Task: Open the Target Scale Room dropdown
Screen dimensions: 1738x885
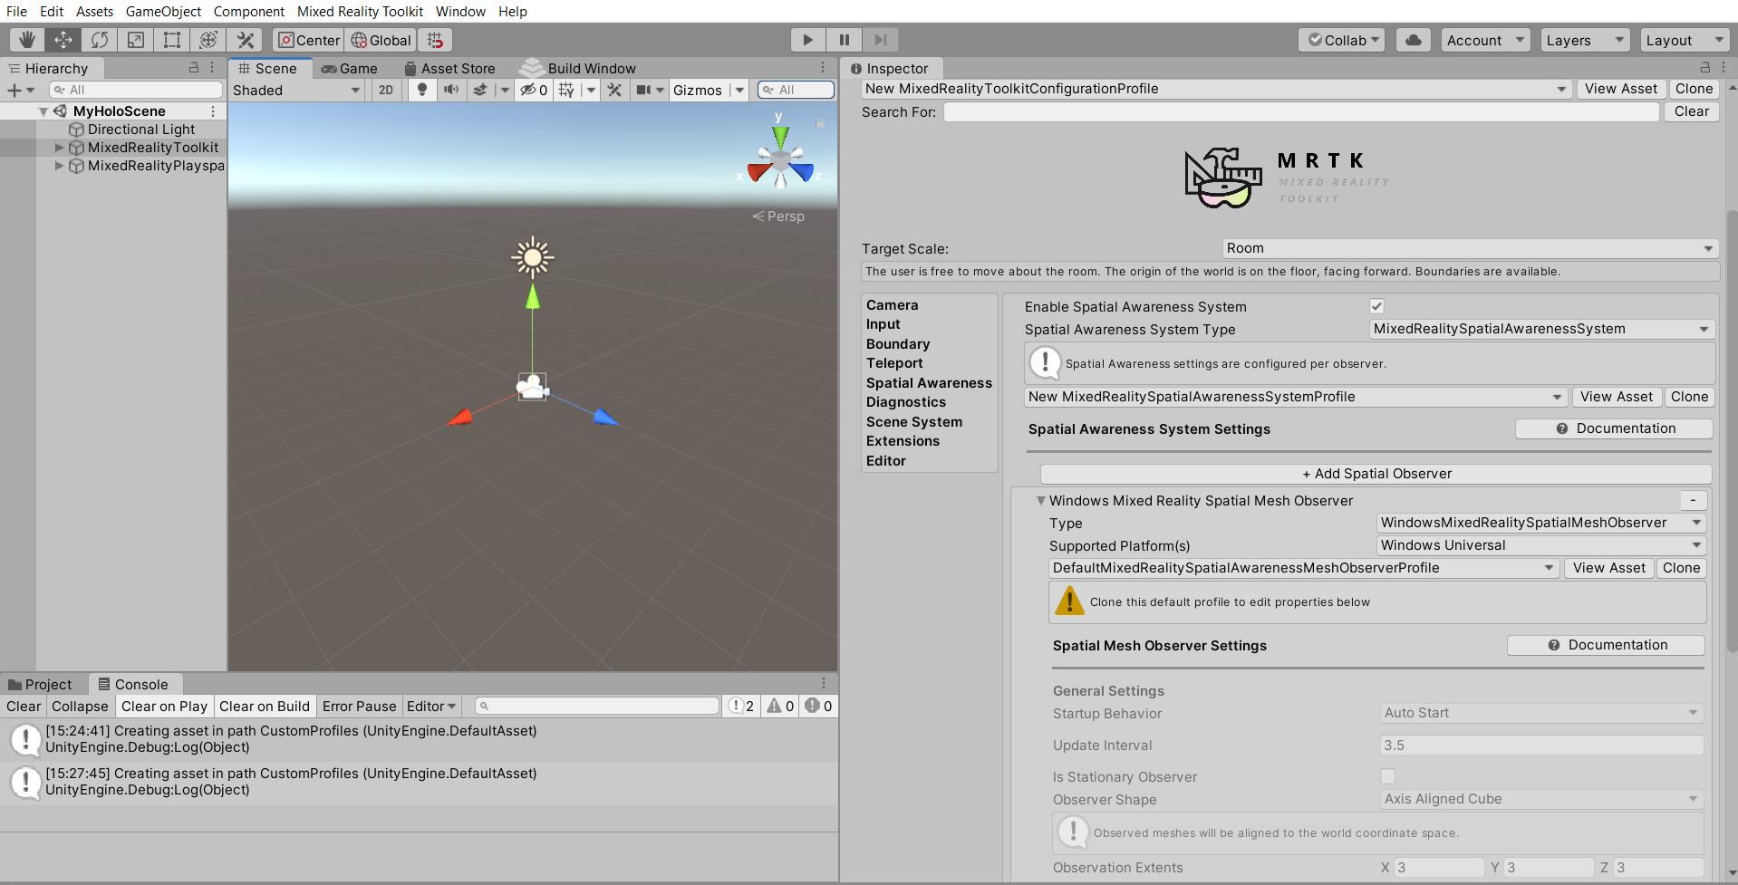Action: coord(1468,248)
